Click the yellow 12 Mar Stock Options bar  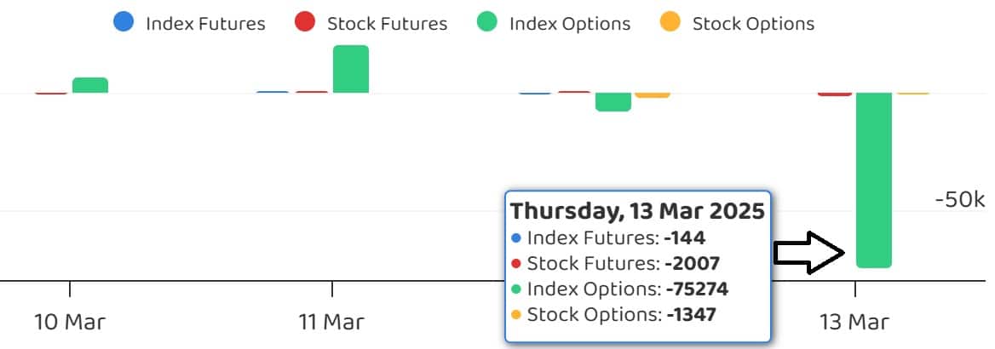coord(653,95)
